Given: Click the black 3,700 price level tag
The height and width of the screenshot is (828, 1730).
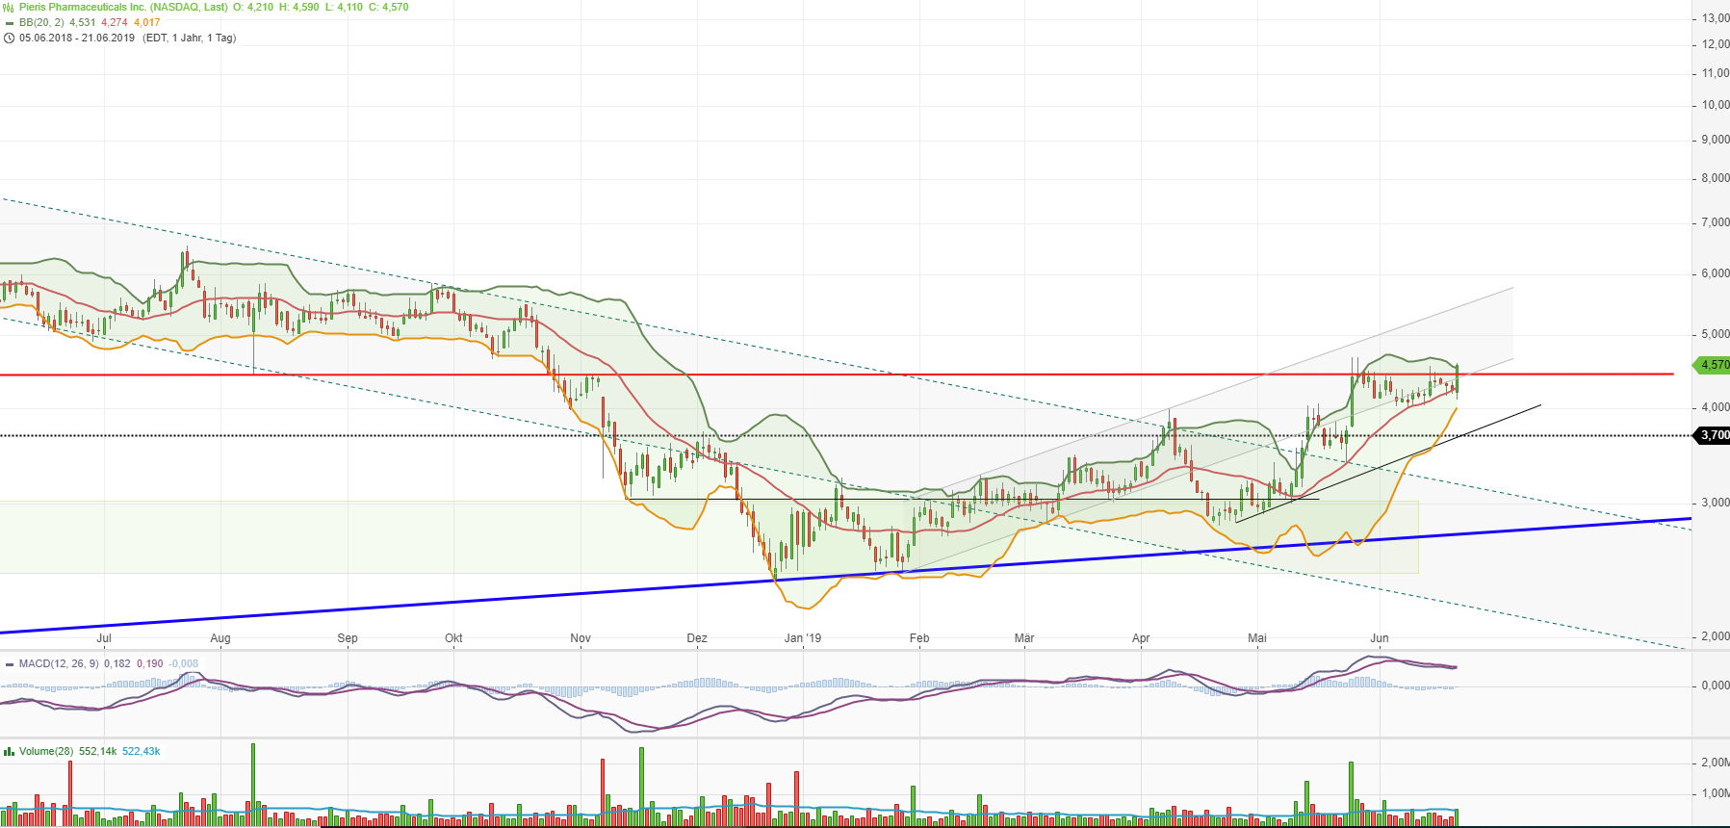Looking at the screenshot, I should (1713, 435).
